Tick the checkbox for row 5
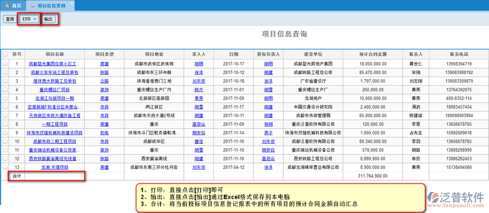489x213 pixels. pos(5,98)
